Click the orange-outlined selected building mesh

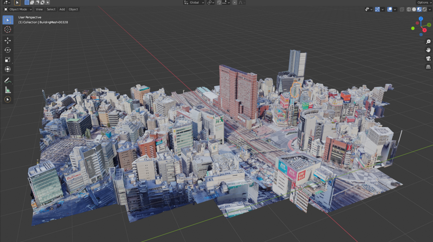pyautogui.click(x=296, y=89)
